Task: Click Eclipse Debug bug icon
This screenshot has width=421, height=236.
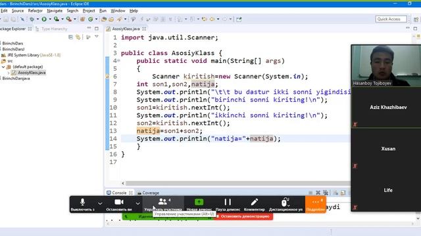Action: (32, 19)
